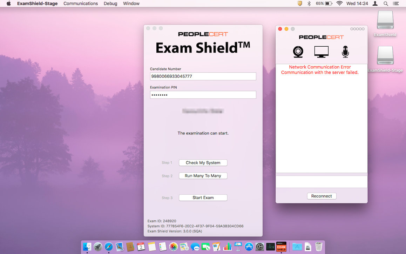Open Activity Monitor in the Dock
The image size is (406, 254).
pyautogui.click(x=270, y=247)
